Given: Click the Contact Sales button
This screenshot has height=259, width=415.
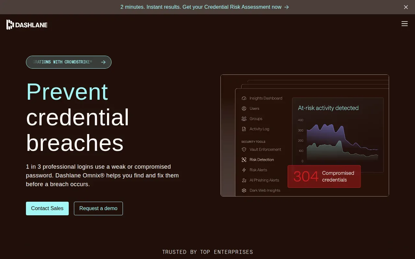Looking at the screenshot, I should pos(47,208).
